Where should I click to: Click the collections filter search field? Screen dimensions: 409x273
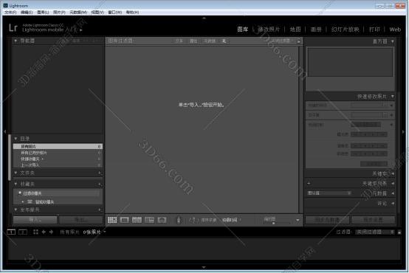58,193
